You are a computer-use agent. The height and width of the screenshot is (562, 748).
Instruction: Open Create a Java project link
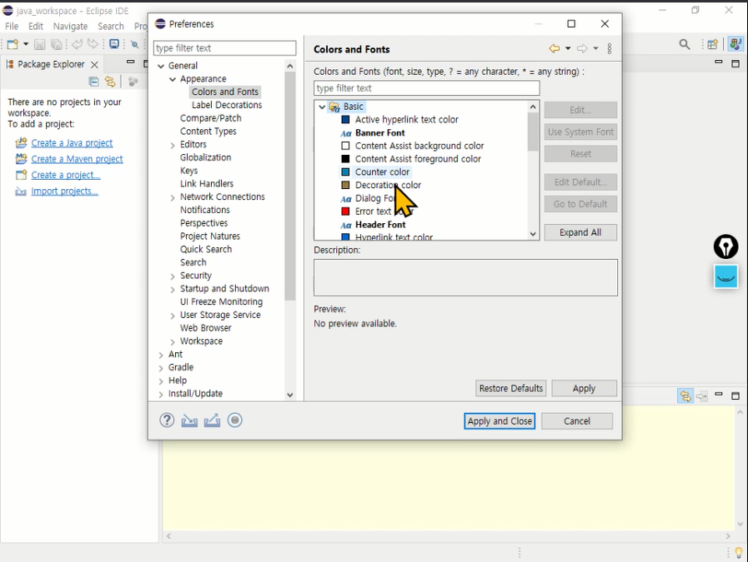(x=72, y=143)
